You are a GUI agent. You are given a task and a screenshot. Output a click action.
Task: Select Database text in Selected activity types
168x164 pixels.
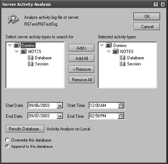(135, 58)
